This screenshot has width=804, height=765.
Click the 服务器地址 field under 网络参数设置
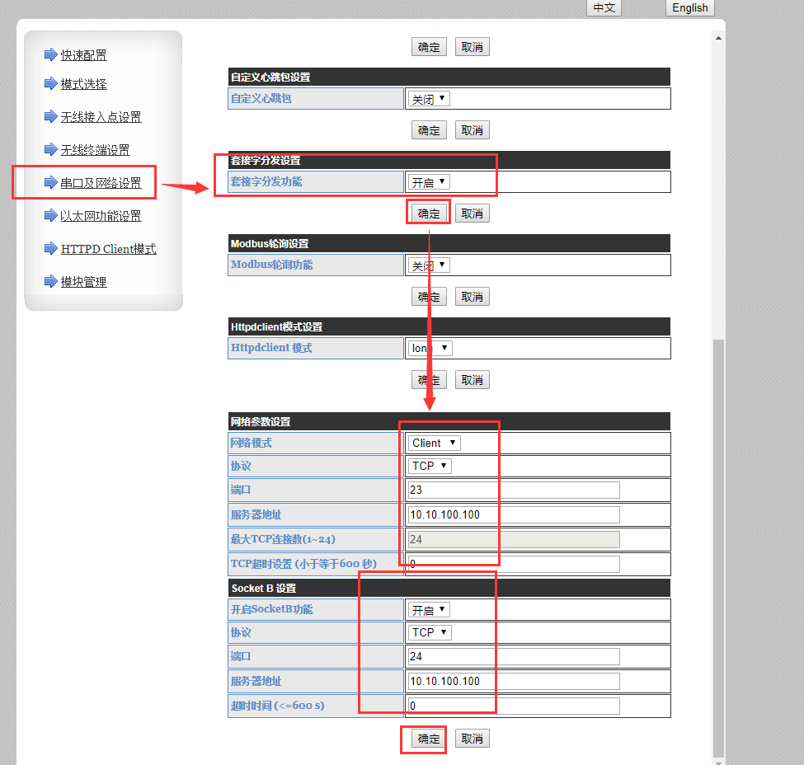tap(513, 514)
